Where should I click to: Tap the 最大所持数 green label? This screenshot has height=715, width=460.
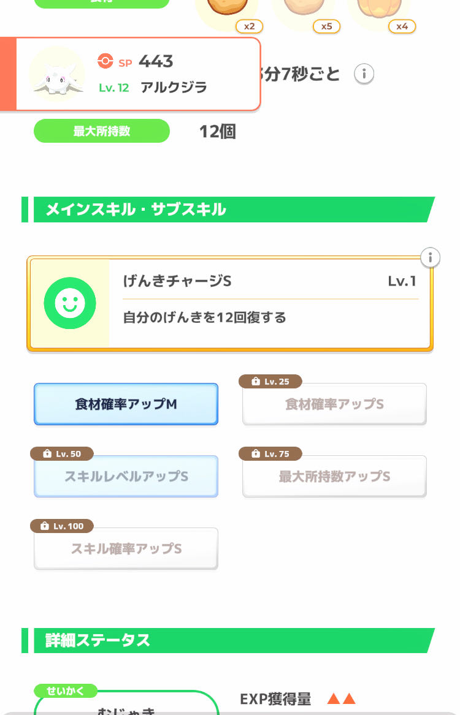(101, 131)
